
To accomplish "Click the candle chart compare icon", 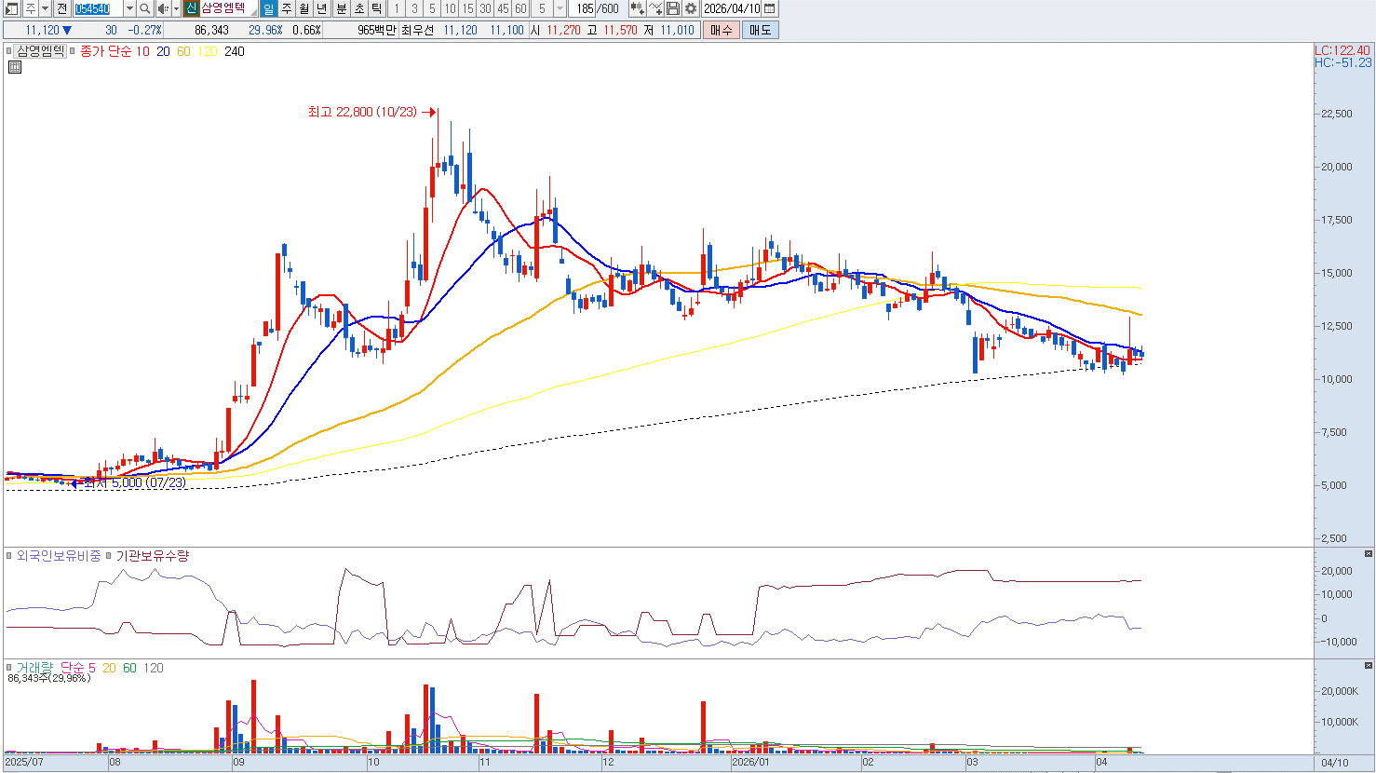I will tap(638, 8).
